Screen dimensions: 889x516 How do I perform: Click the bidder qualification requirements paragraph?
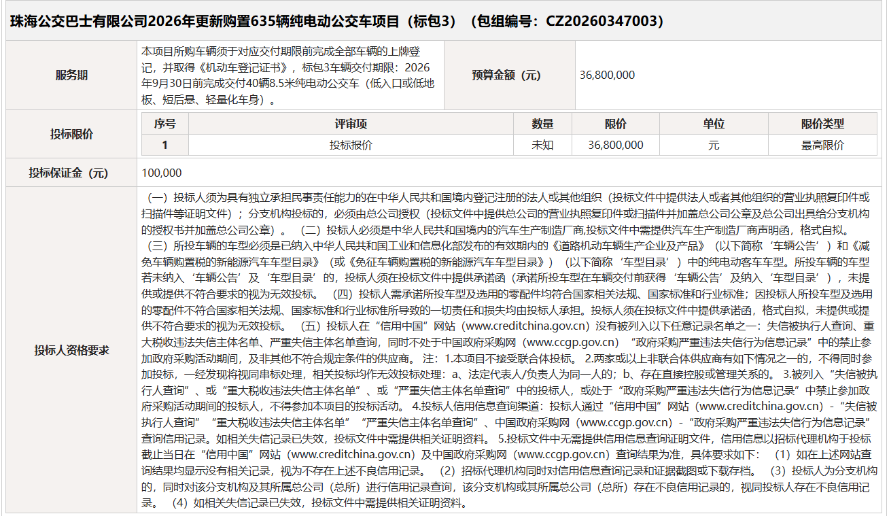pyautogui.click(x=510, y=350)
